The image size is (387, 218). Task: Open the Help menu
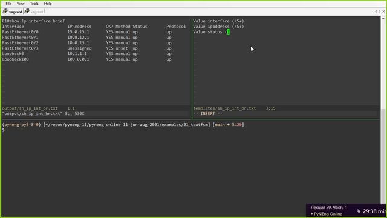(48, 4)
